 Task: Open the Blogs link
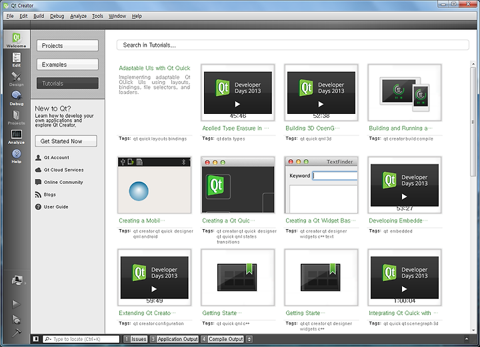click(49, 194)
